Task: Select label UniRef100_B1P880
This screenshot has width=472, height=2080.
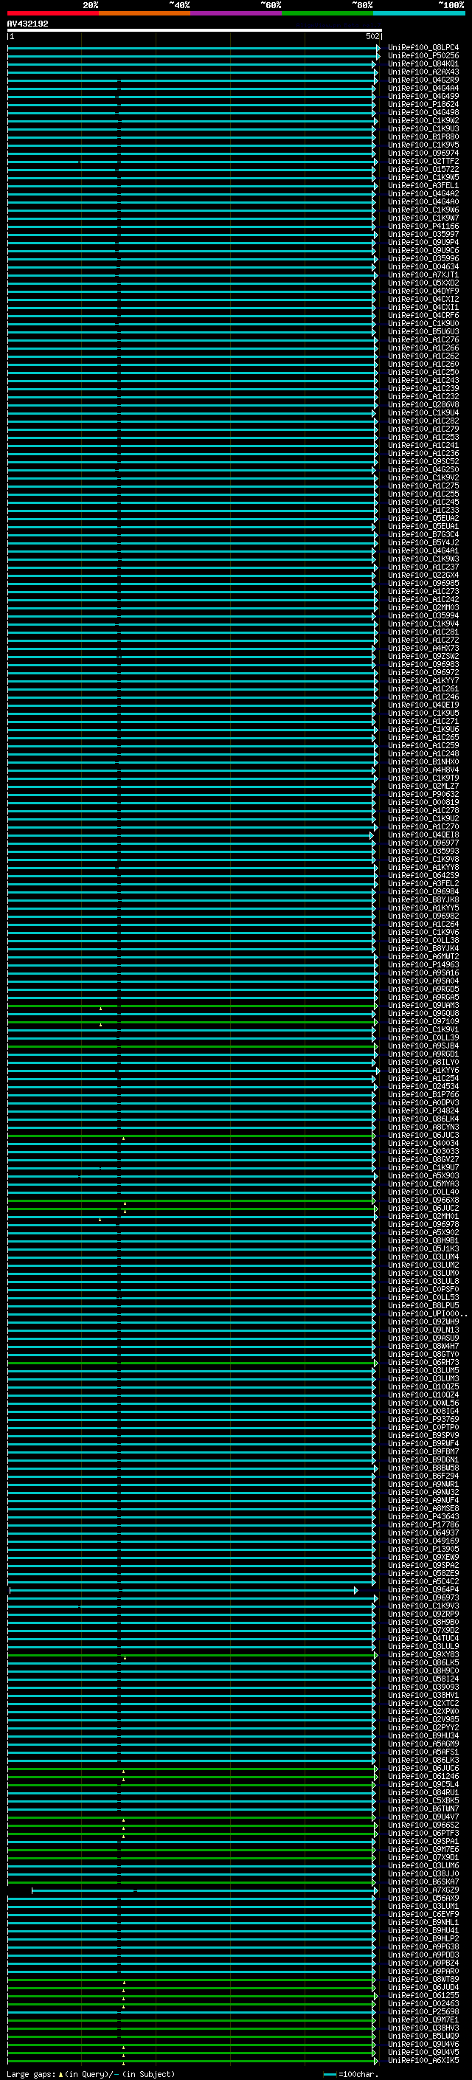Action: click(423, 137)
